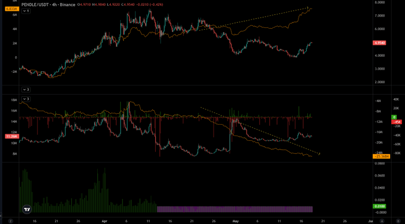Click the 18M left scale label

(x=14, y=100)
